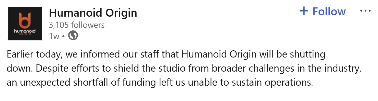Open the Humanoid Origin company name link
Image resolution: width=378 pixels, height=101 pixels.
[93, 13]
